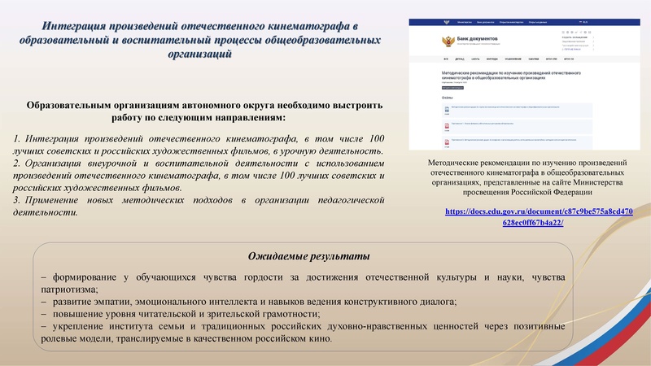The width and height of the screenshot is (651, 366).
Task: Select the bullet about чувства гордости
Action: [303, 282]
